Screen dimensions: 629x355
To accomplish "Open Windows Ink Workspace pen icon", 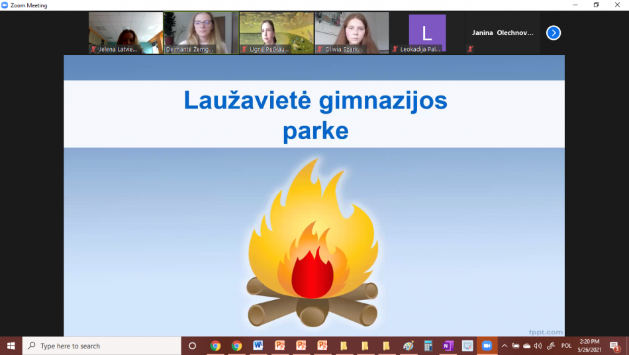I will [x=551, y=346].
